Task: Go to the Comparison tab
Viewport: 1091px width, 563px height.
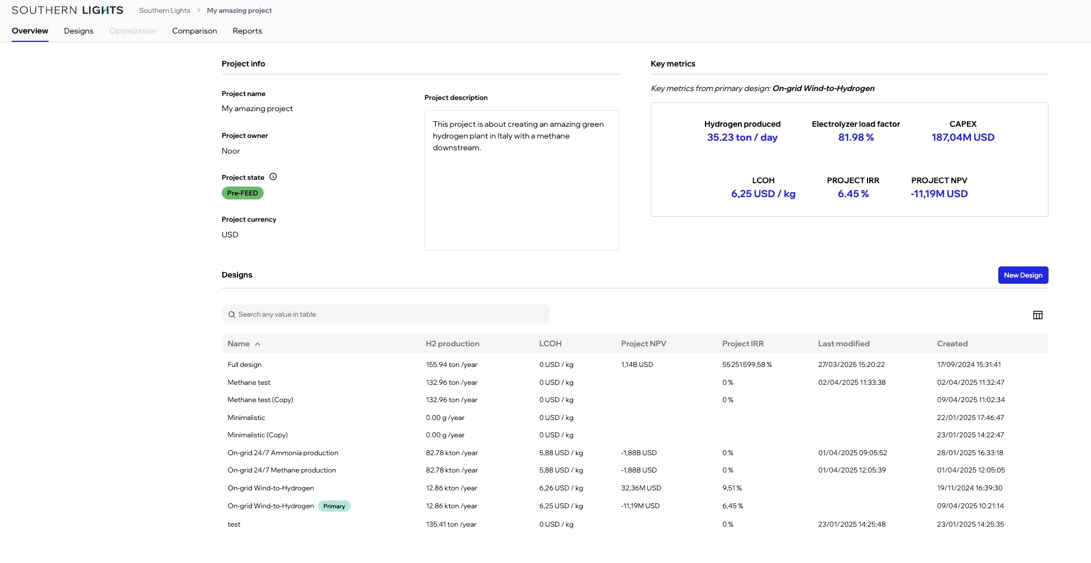Action: click(194, 31)
